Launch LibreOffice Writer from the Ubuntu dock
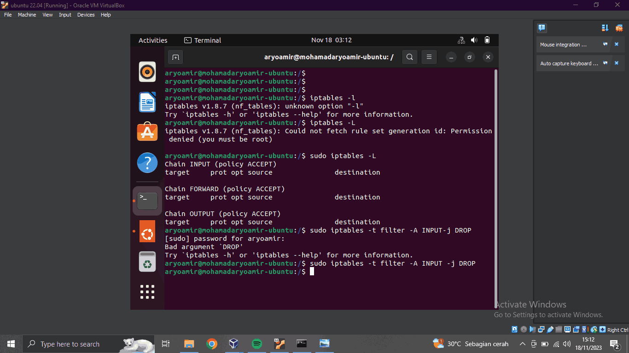 [147, 102]
